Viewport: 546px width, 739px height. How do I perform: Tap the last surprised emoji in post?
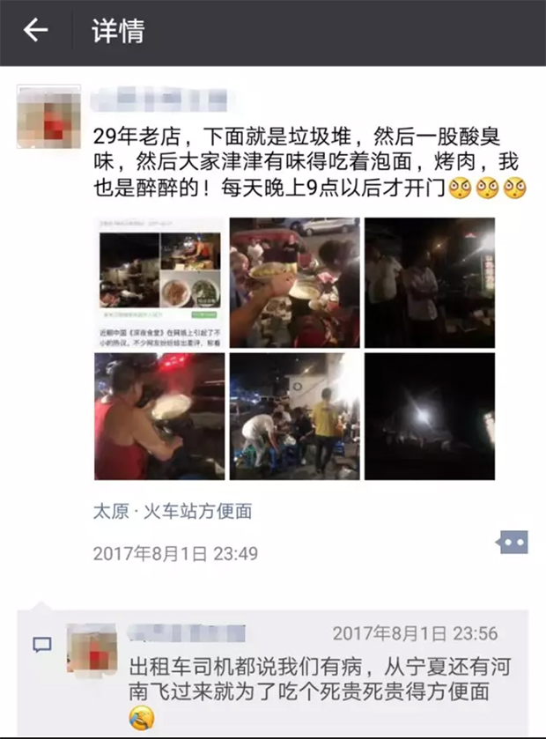point(514,188)
